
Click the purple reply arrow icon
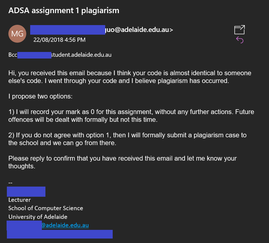[240, 40]
